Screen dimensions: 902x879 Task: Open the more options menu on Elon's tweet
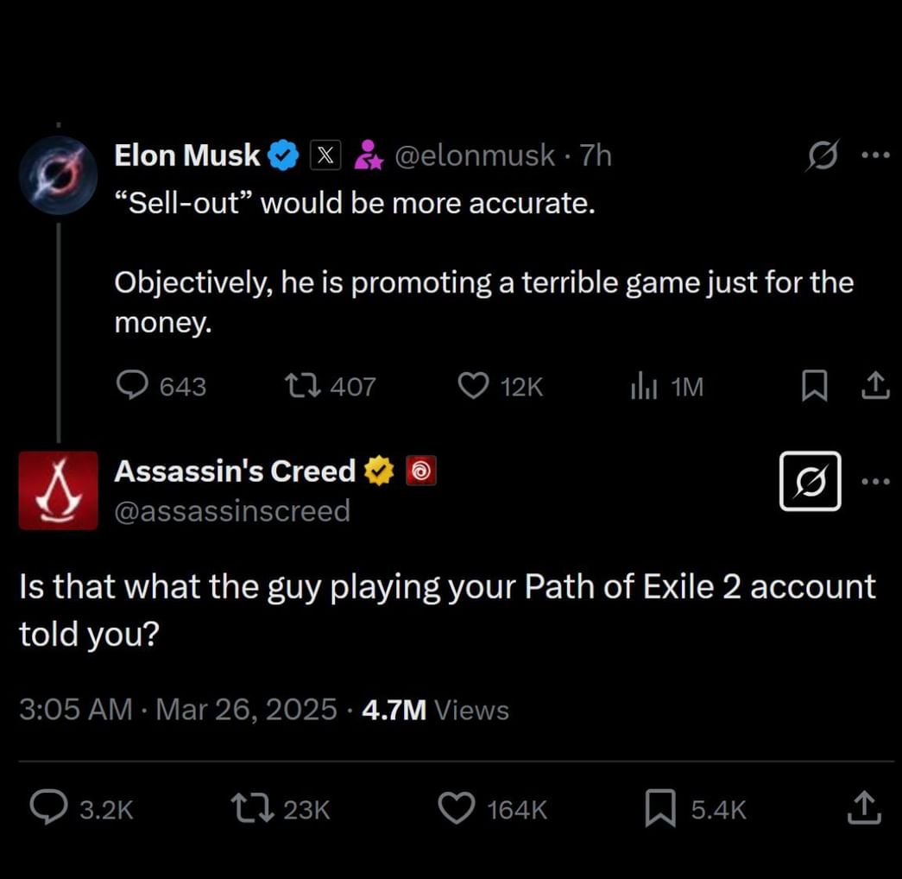[x=877, y=155]
